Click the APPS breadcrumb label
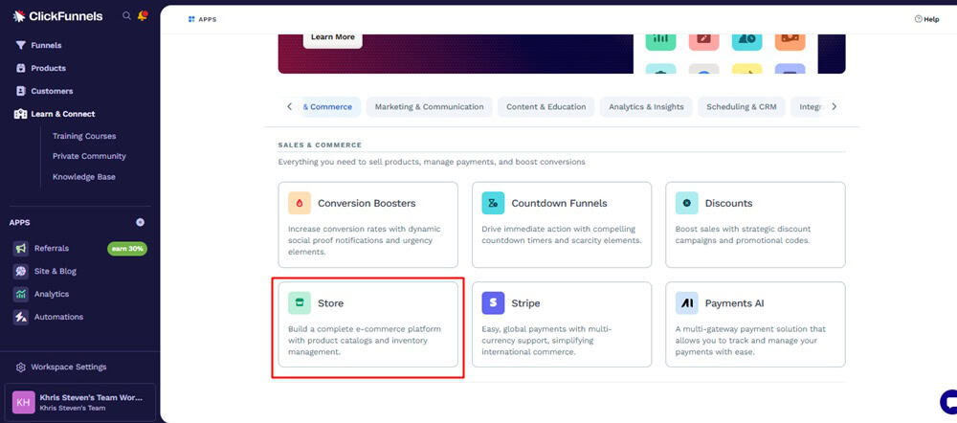The width and height of the screenshot is (957, 423). (x=208, y=19)
